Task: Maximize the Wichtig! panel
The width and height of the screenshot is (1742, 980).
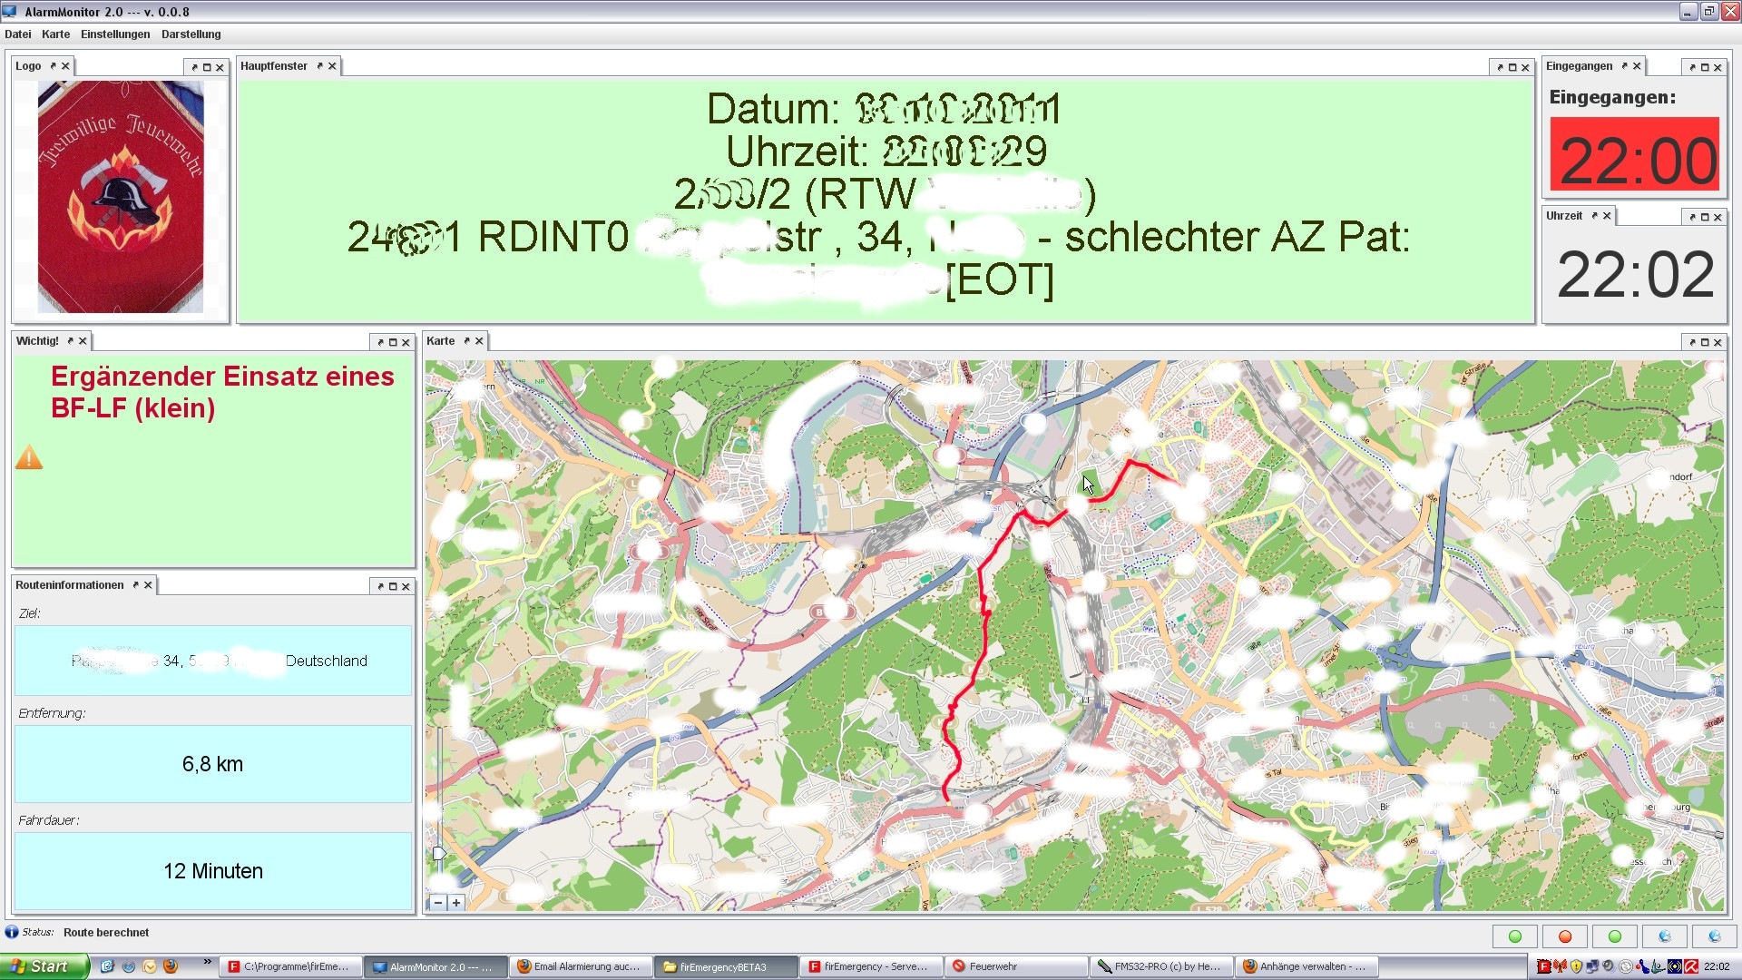Action: 392,343
